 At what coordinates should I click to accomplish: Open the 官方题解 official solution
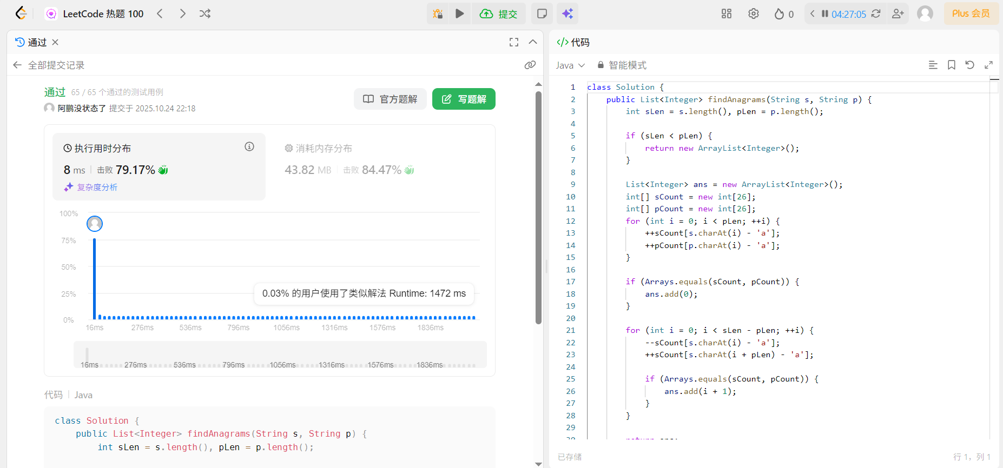[x=390, y=99]
